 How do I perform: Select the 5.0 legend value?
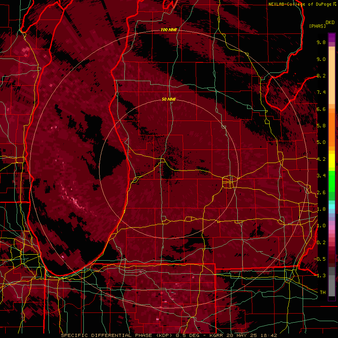point(321,142)
